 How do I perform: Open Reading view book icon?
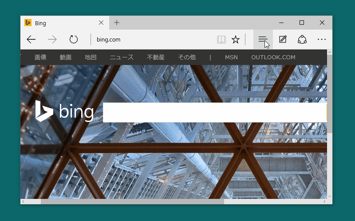pos(221,39)
